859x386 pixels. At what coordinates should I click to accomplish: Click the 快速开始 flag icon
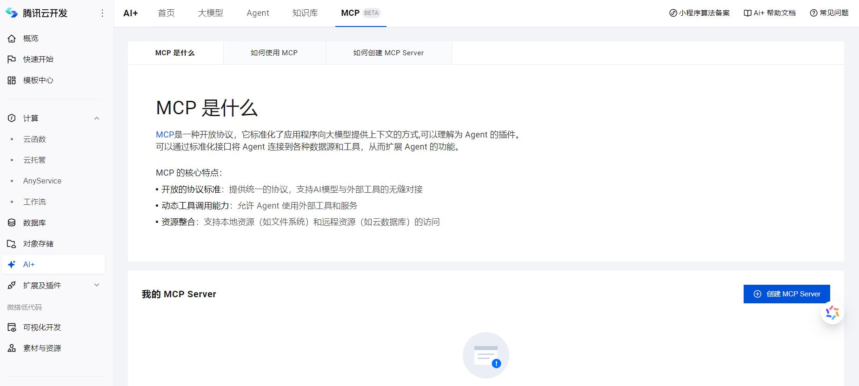click(x=12, y=59)
